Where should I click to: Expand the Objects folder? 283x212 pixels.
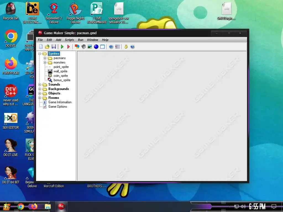tap(40, 93)
